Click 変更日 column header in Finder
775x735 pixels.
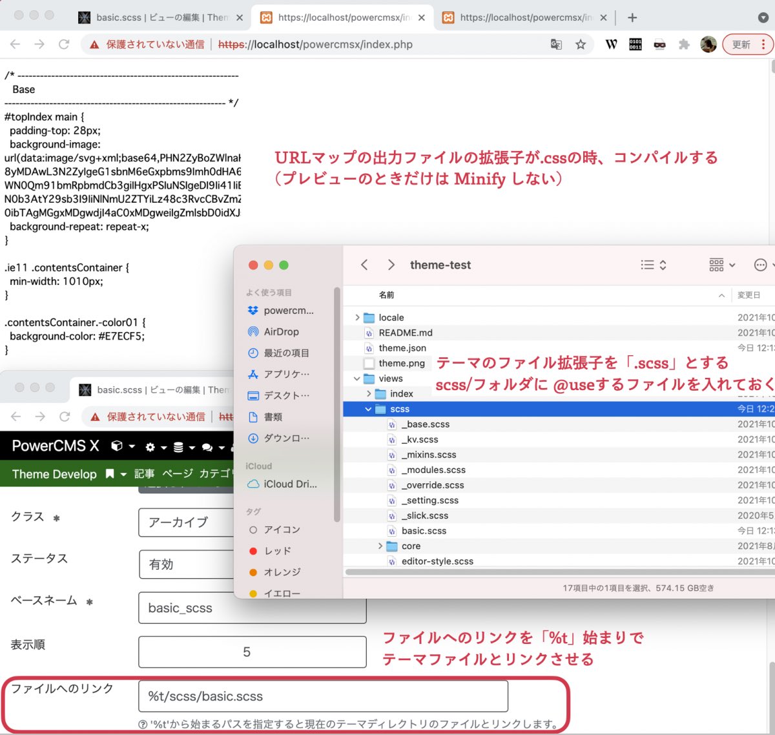(x=749, y=295)
